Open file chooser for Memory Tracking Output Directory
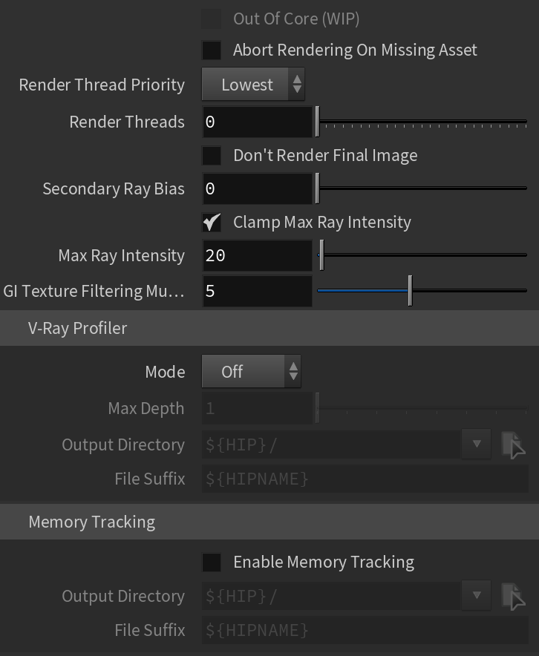 coord(513,596)
